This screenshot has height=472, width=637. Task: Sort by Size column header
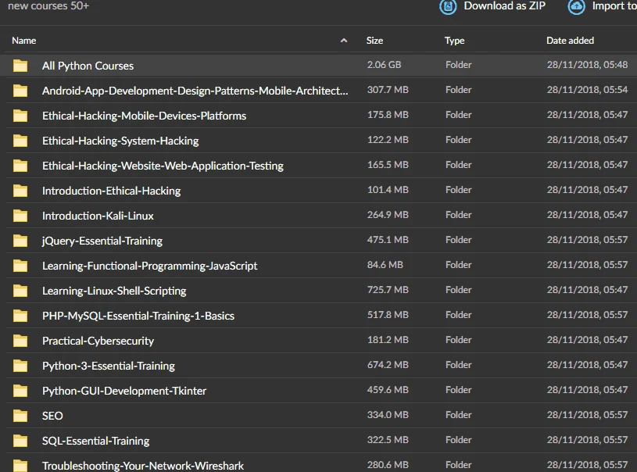click(x=374, y=41)
